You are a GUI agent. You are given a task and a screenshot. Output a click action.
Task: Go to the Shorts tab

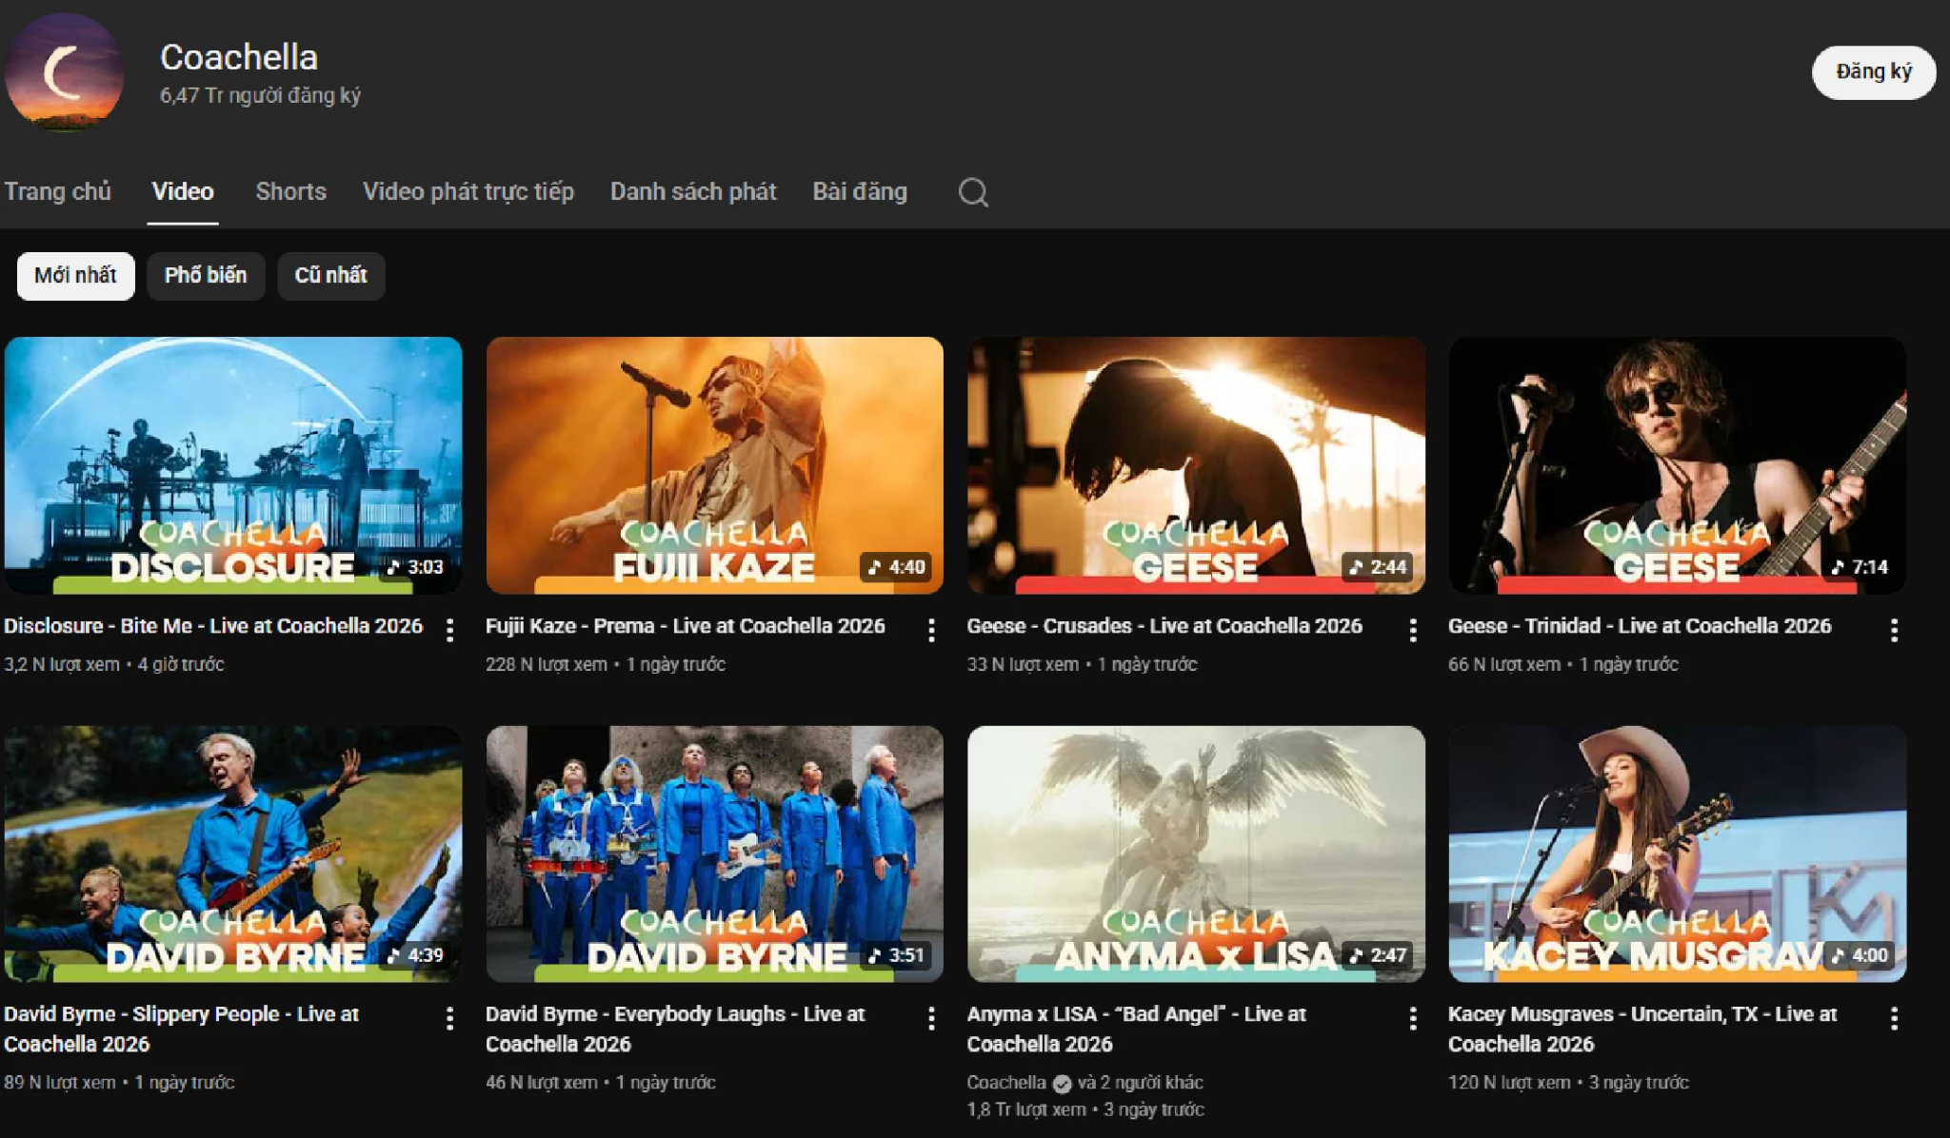pos(290,192)
